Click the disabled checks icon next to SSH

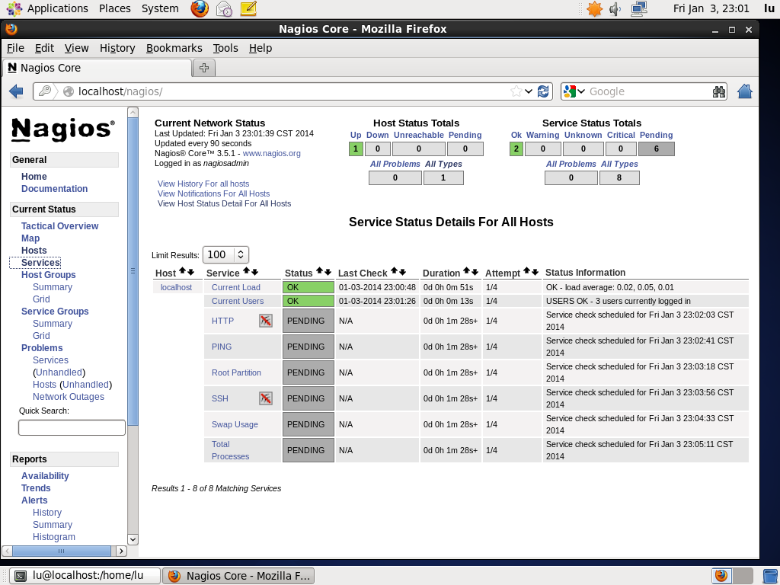click(266, 398)
